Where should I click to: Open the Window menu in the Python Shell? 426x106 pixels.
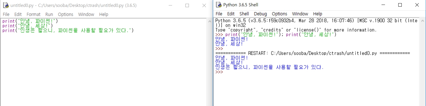click(300, 14)
